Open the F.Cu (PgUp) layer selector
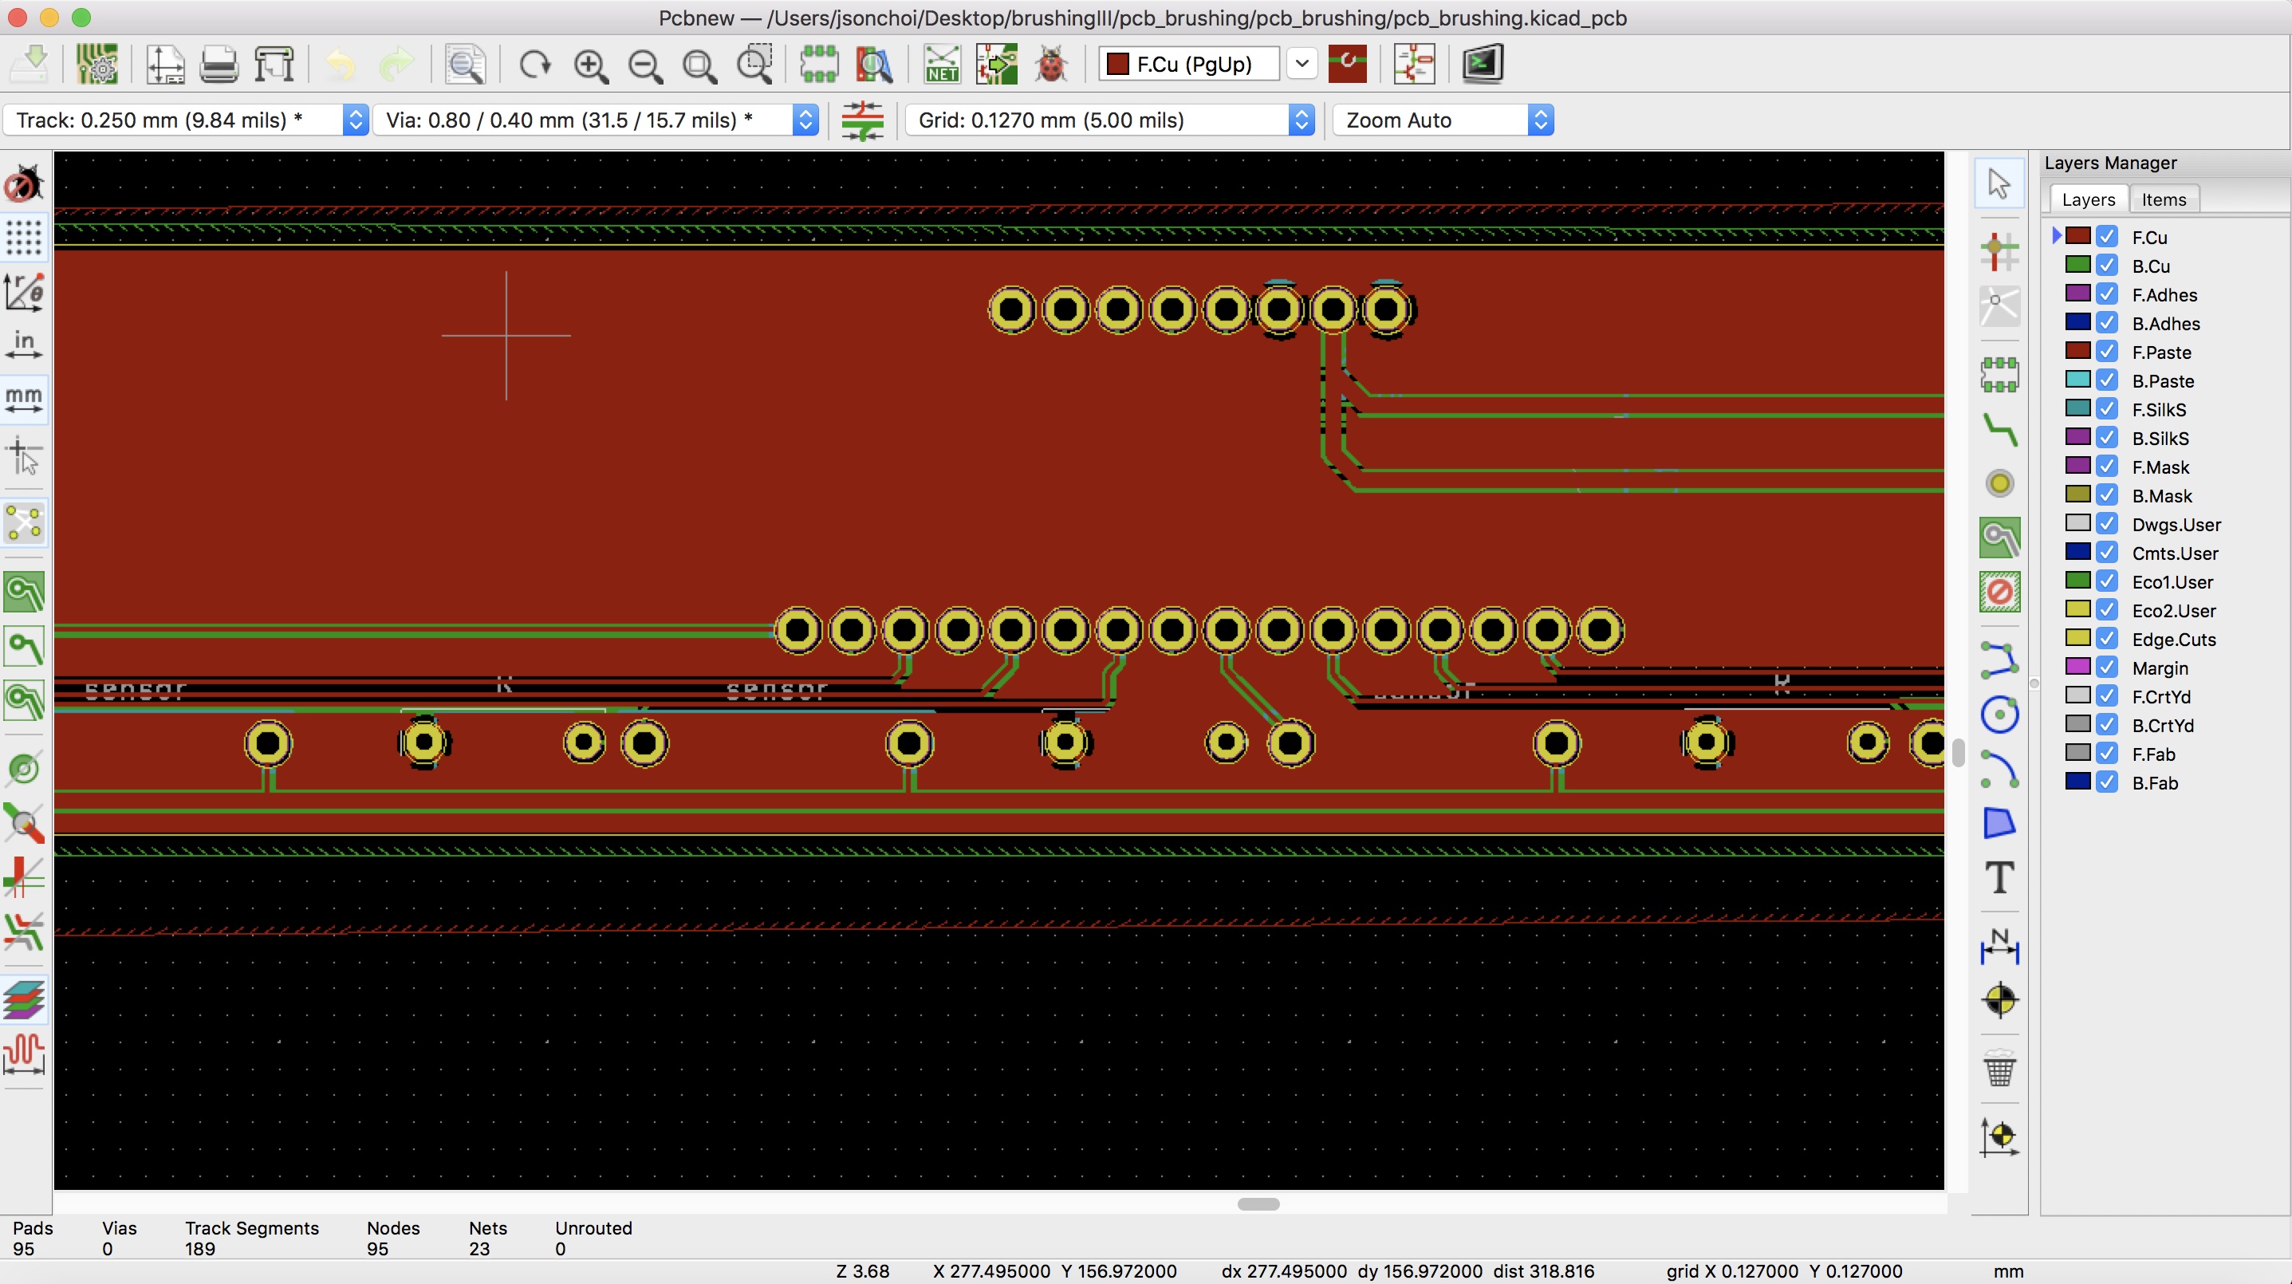This screenshot has width=2292, height=1284. (x=1190, y=64)
